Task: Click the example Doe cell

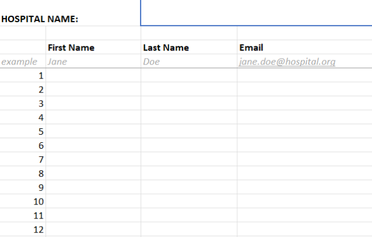Action: (x=189, y=61)
